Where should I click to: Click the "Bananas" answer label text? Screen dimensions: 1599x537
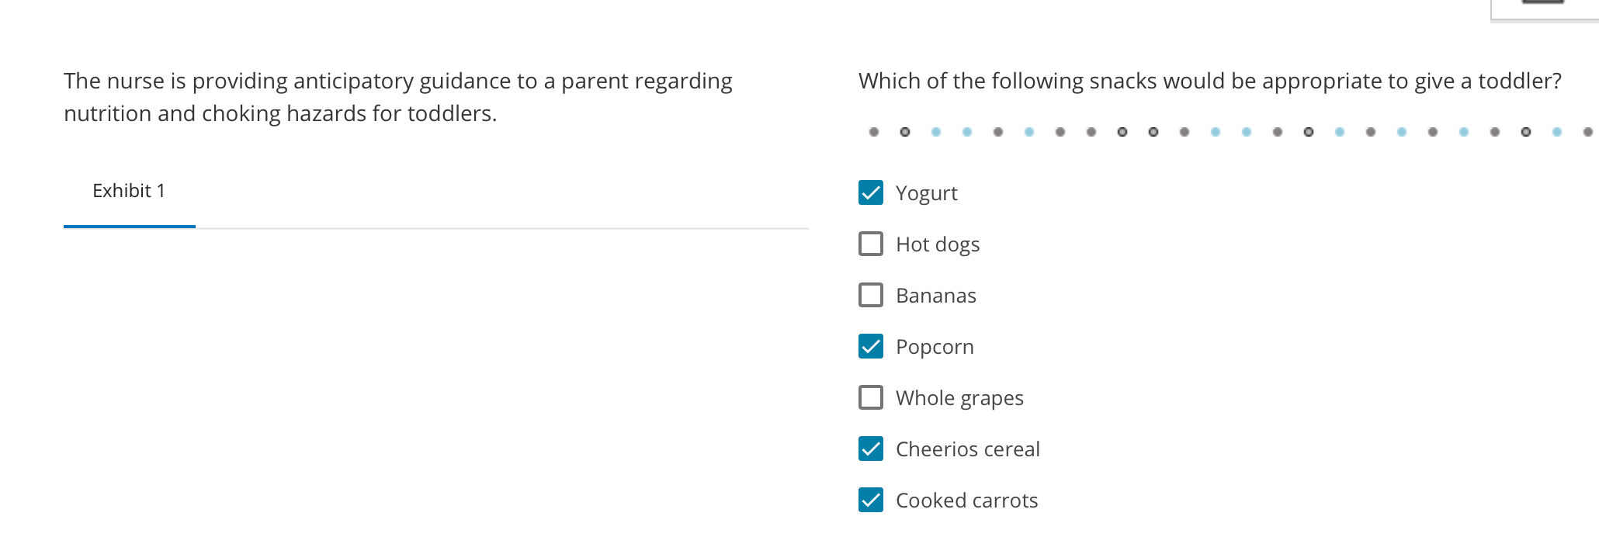point(935,296)
